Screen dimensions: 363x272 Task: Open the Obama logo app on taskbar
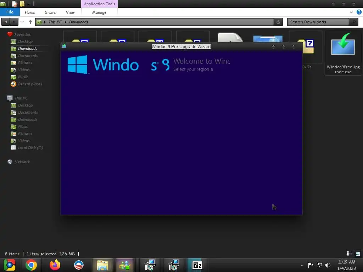[x=79, y=265]
